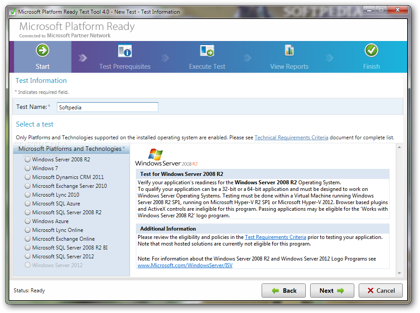The height and width of the screenshot is (313, 420).
Task: Click the Select a test heading
Action: (34, 124)
